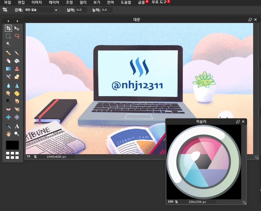Viewport: 261px width, 211px height.
Task: Select the Blur water-drop tool
Action: click(x=8, y=86)
